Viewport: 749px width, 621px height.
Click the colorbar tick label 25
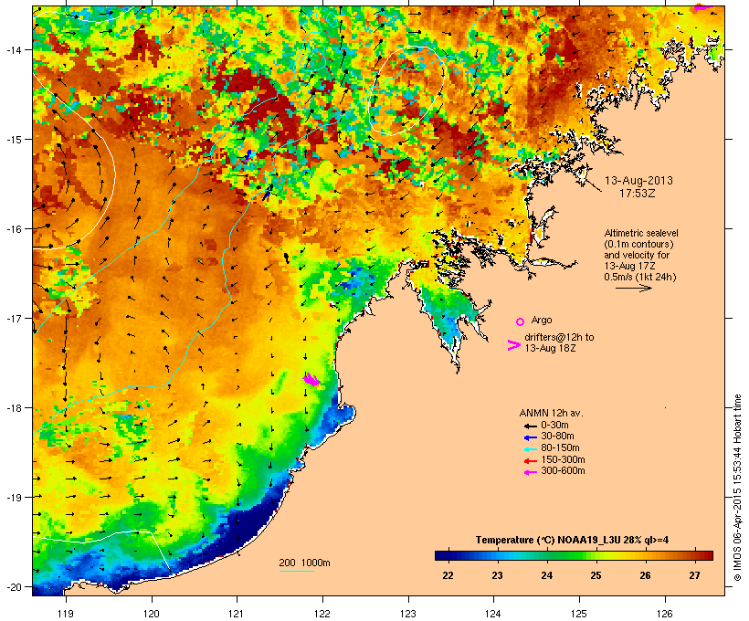tap(596, 575)
